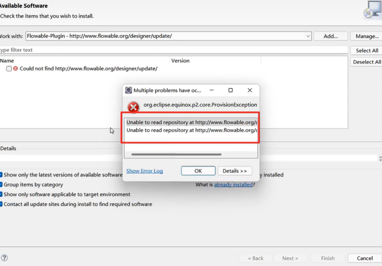The height and width of the screenshot is (266, 382).
Task: Click the Deselect All button
Action: click(x=367, y=62)
